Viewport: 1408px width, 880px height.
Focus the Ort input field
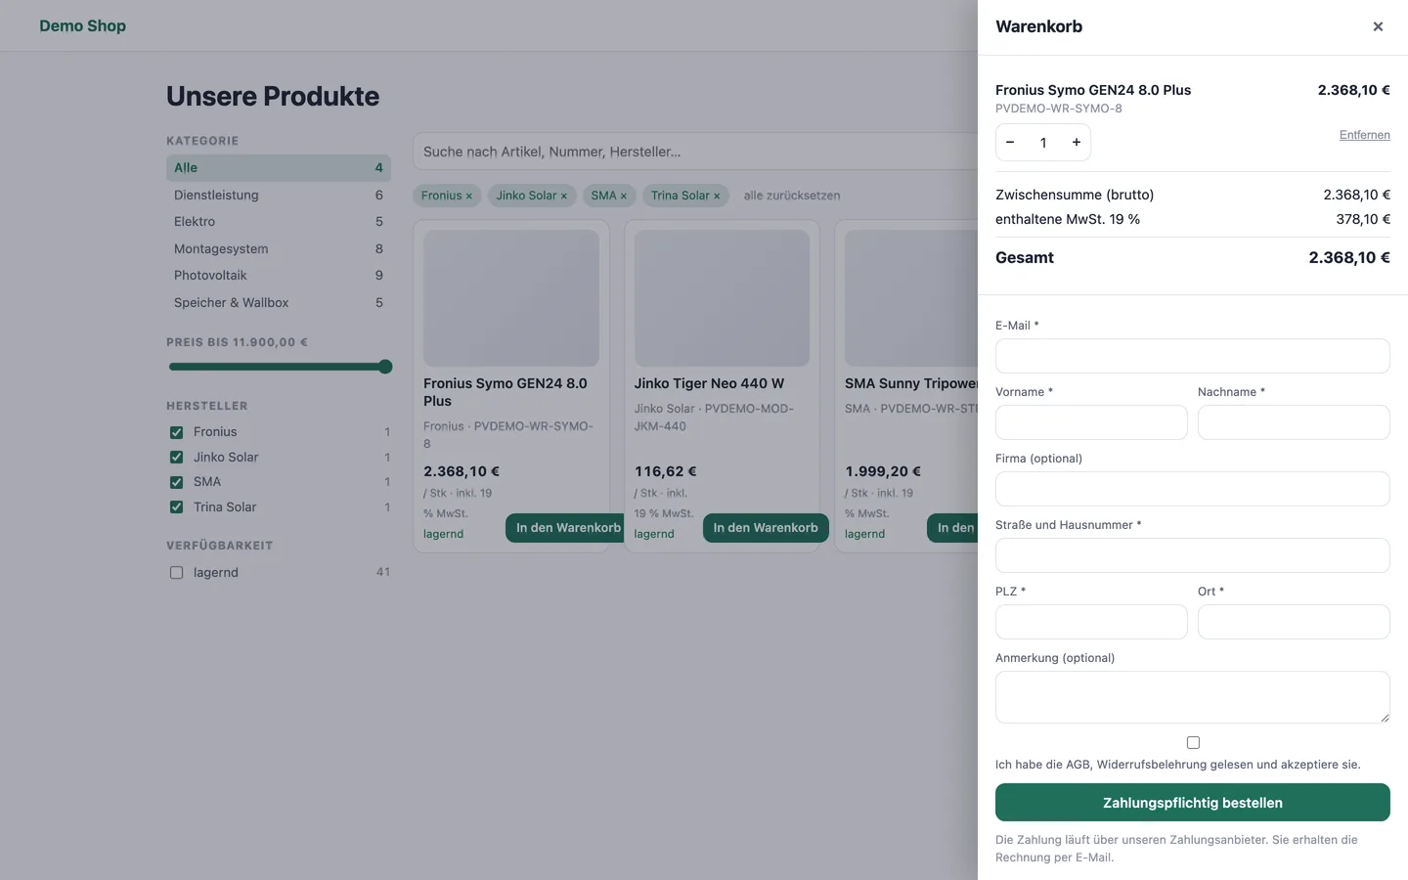(1294, 622)
